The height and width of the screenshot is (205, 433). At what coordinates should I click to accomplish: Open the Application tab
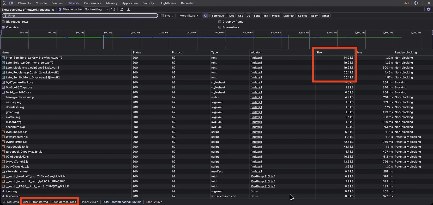point(130,3)
